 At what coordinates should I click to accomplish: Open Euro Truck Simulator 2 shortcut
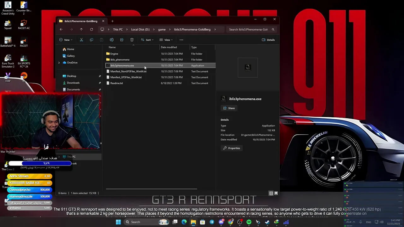point(8,61)
